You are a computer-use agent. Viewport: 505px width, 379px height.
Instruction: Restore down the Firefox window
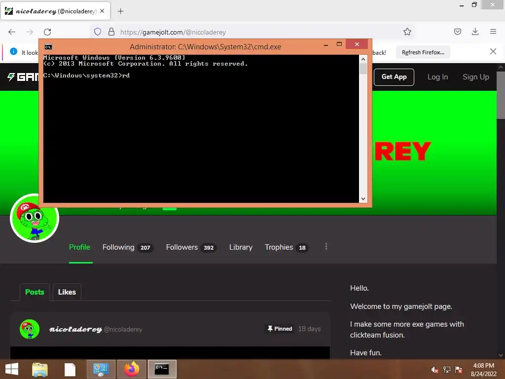pyautogui.click(x=474, y=5)
